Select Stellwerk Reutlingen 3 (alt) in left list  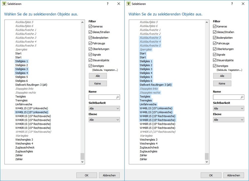click(31, 85)
